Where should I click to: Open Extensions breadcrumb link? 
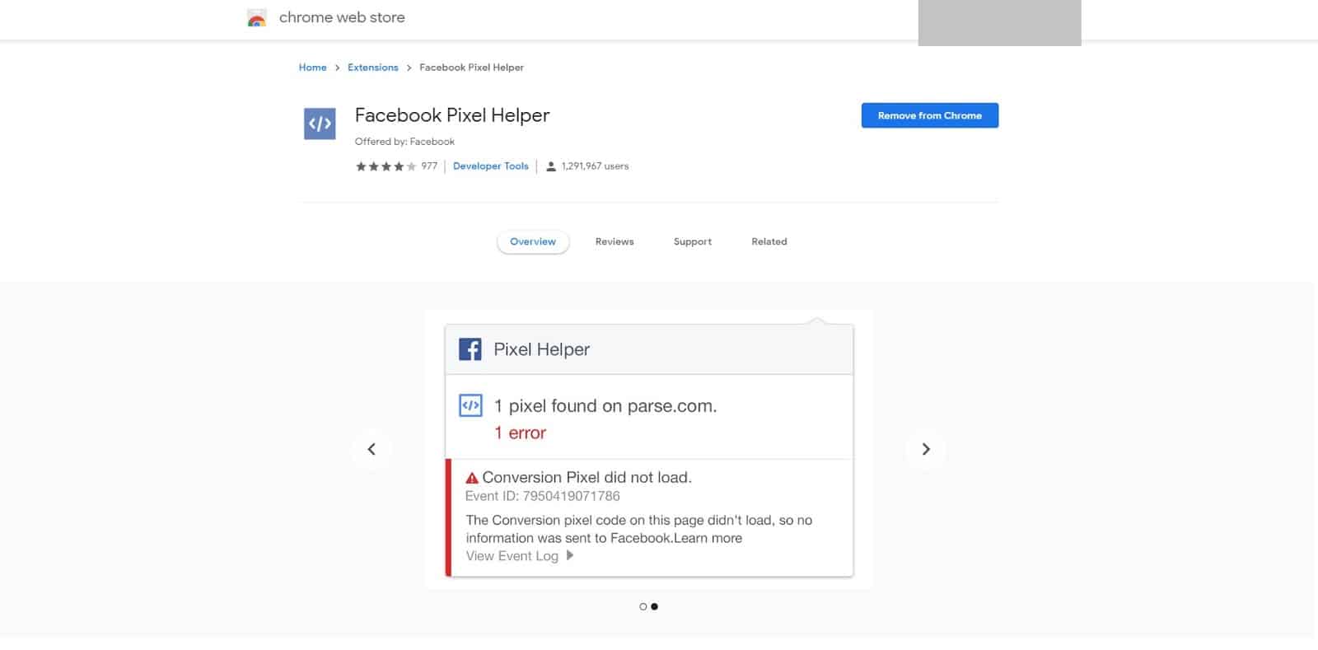click(373, 68)
